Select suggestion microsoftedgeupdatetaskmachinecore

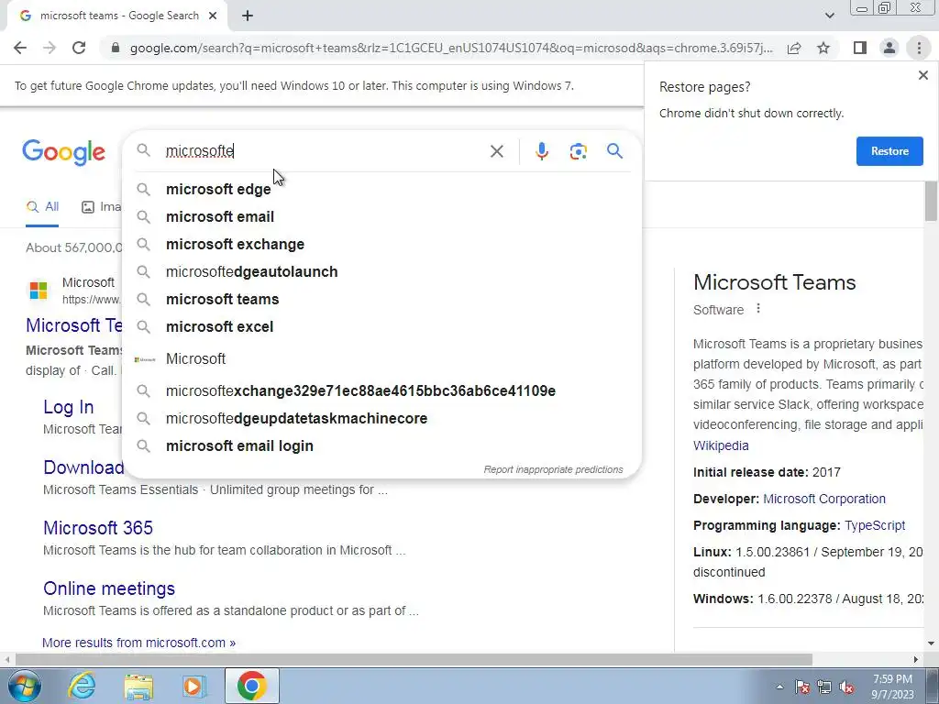click(x=381, y=418)
